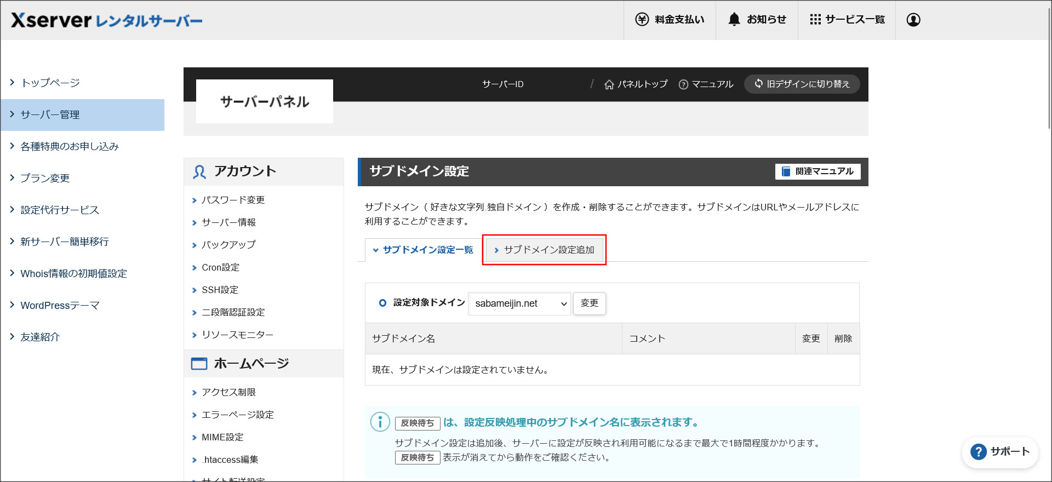Click the question icon in サポート button
Viewport: 1052px width, 482px height.
(x=978, y=452)
